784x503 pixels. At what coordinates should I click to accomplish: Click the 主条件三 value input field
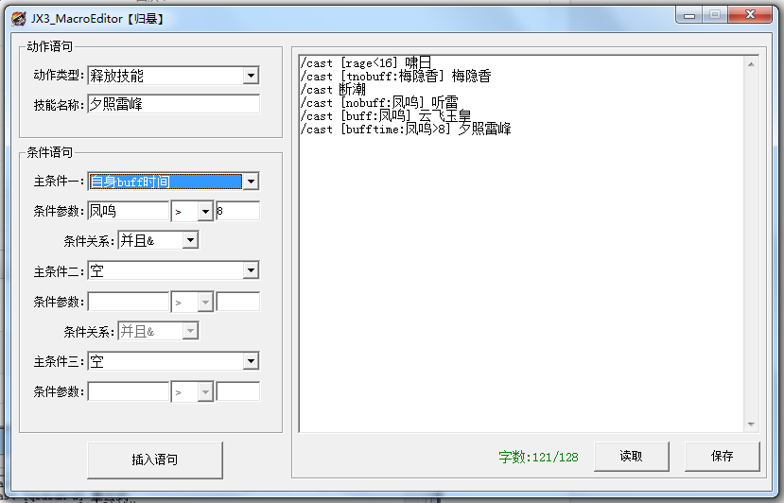pos(238,391)
